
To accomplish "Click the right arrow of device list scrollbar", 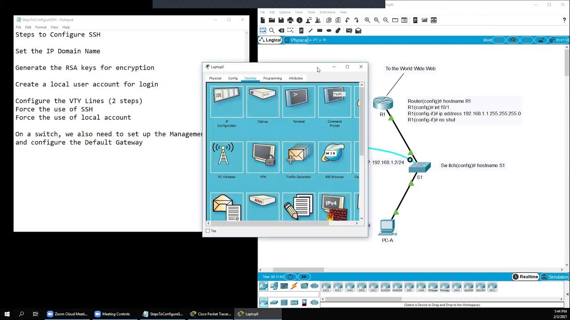I will point(562,299).
